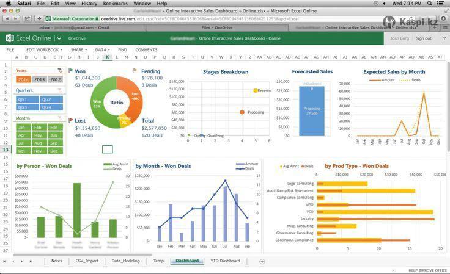Toggle the Jan month slicer

23,127
